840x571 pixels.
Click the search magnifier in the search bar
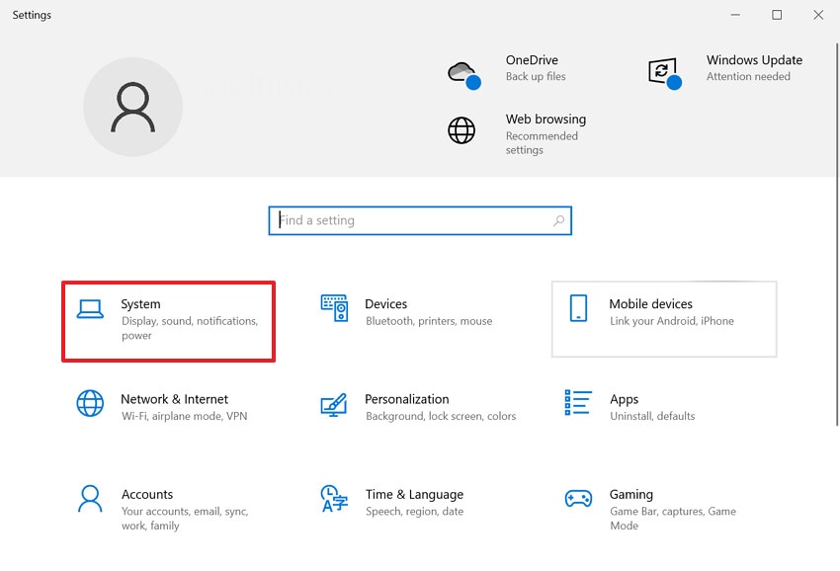560,220
